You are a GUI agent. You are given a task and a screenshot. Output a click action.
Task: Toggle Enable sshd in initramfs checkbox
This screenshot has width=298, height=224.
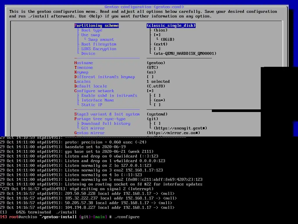157,95
